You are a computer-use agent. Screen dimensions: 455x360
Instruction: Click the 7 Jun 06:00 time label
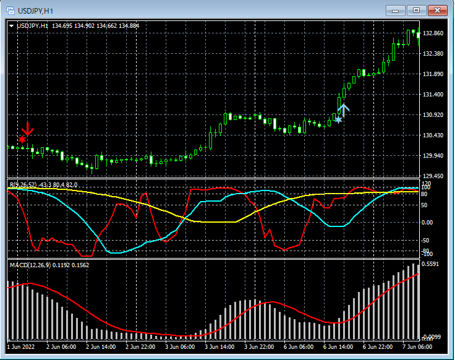[417, 347]
